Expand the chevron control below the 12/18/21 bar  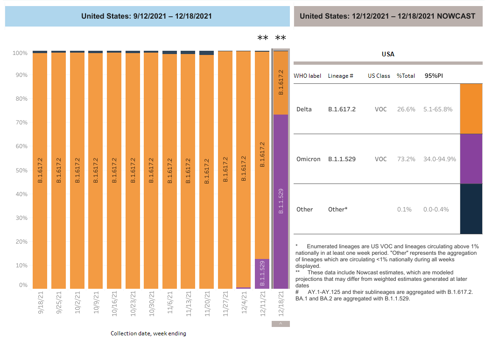coord(280,323)
